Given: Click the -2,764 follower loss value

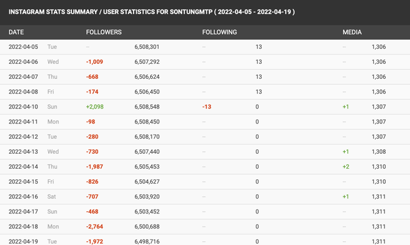Looking at the screenshot, I should click(x=94, y=226).
